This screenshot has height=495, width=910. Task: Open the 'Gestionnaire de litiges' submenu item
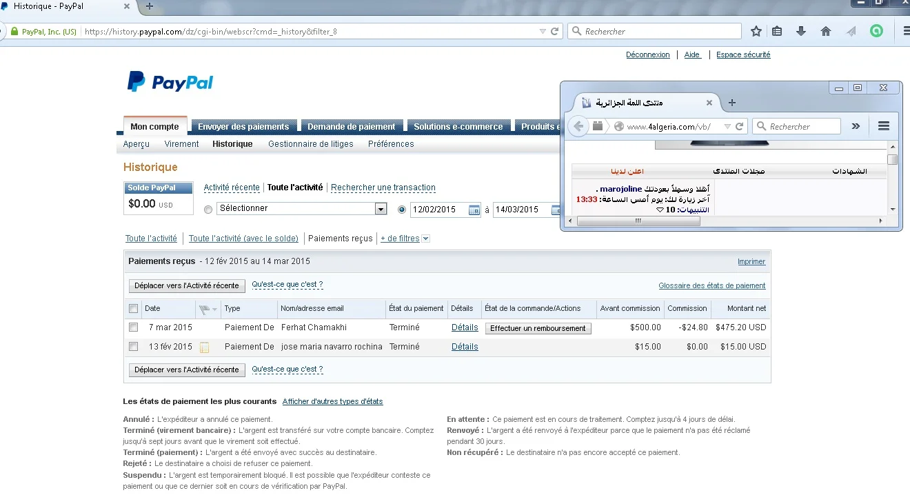[310, 144]
